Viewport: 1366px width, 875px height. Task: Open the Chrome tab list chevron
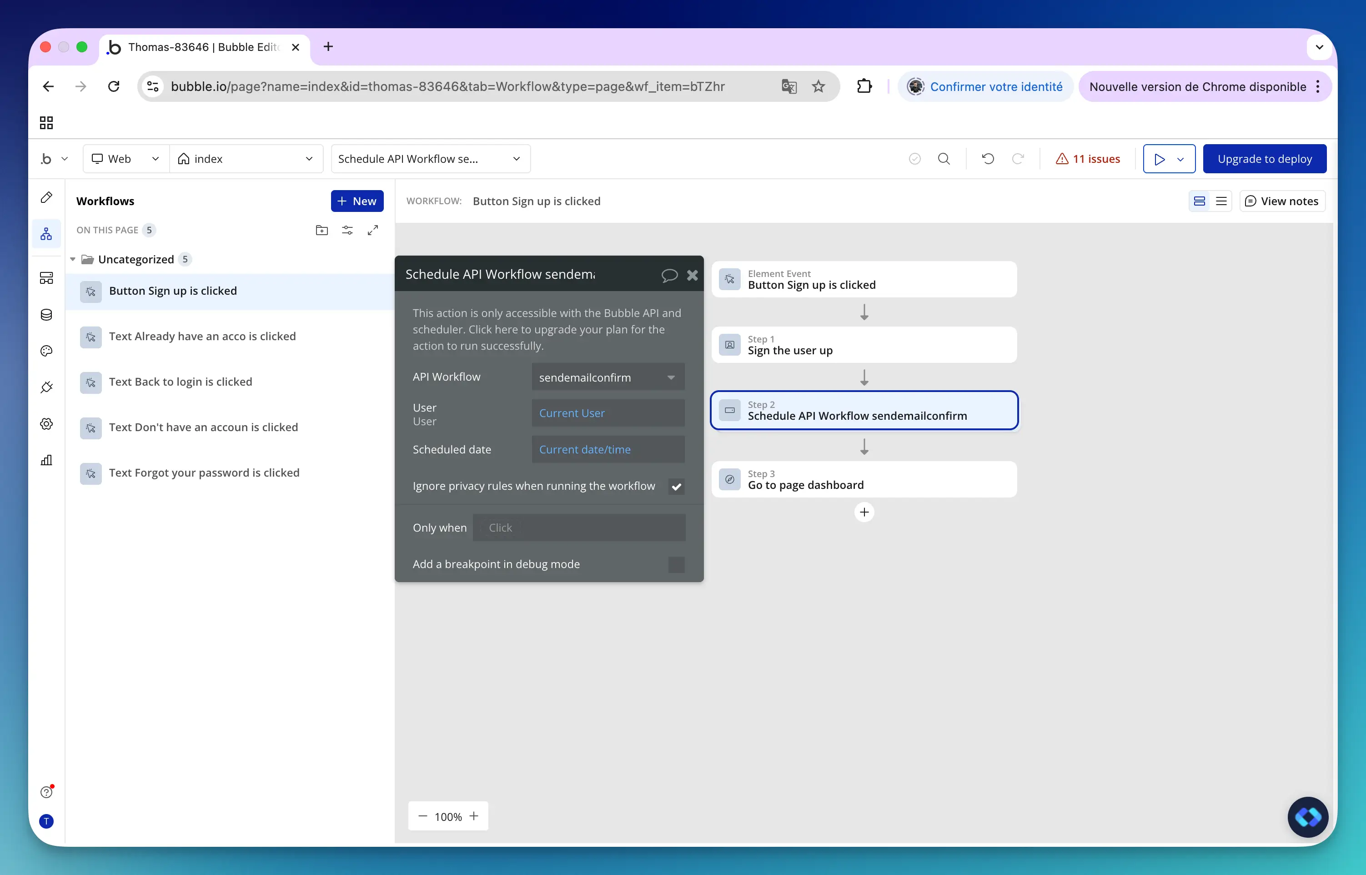coord(1319,47)
